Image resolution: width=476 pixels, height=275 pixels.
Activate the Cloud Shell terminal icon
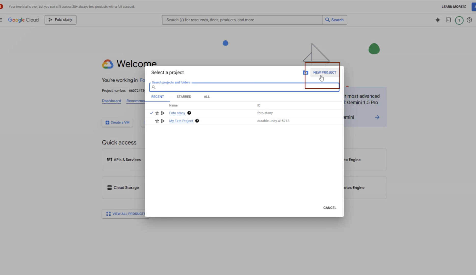click(x=448, y=20)
